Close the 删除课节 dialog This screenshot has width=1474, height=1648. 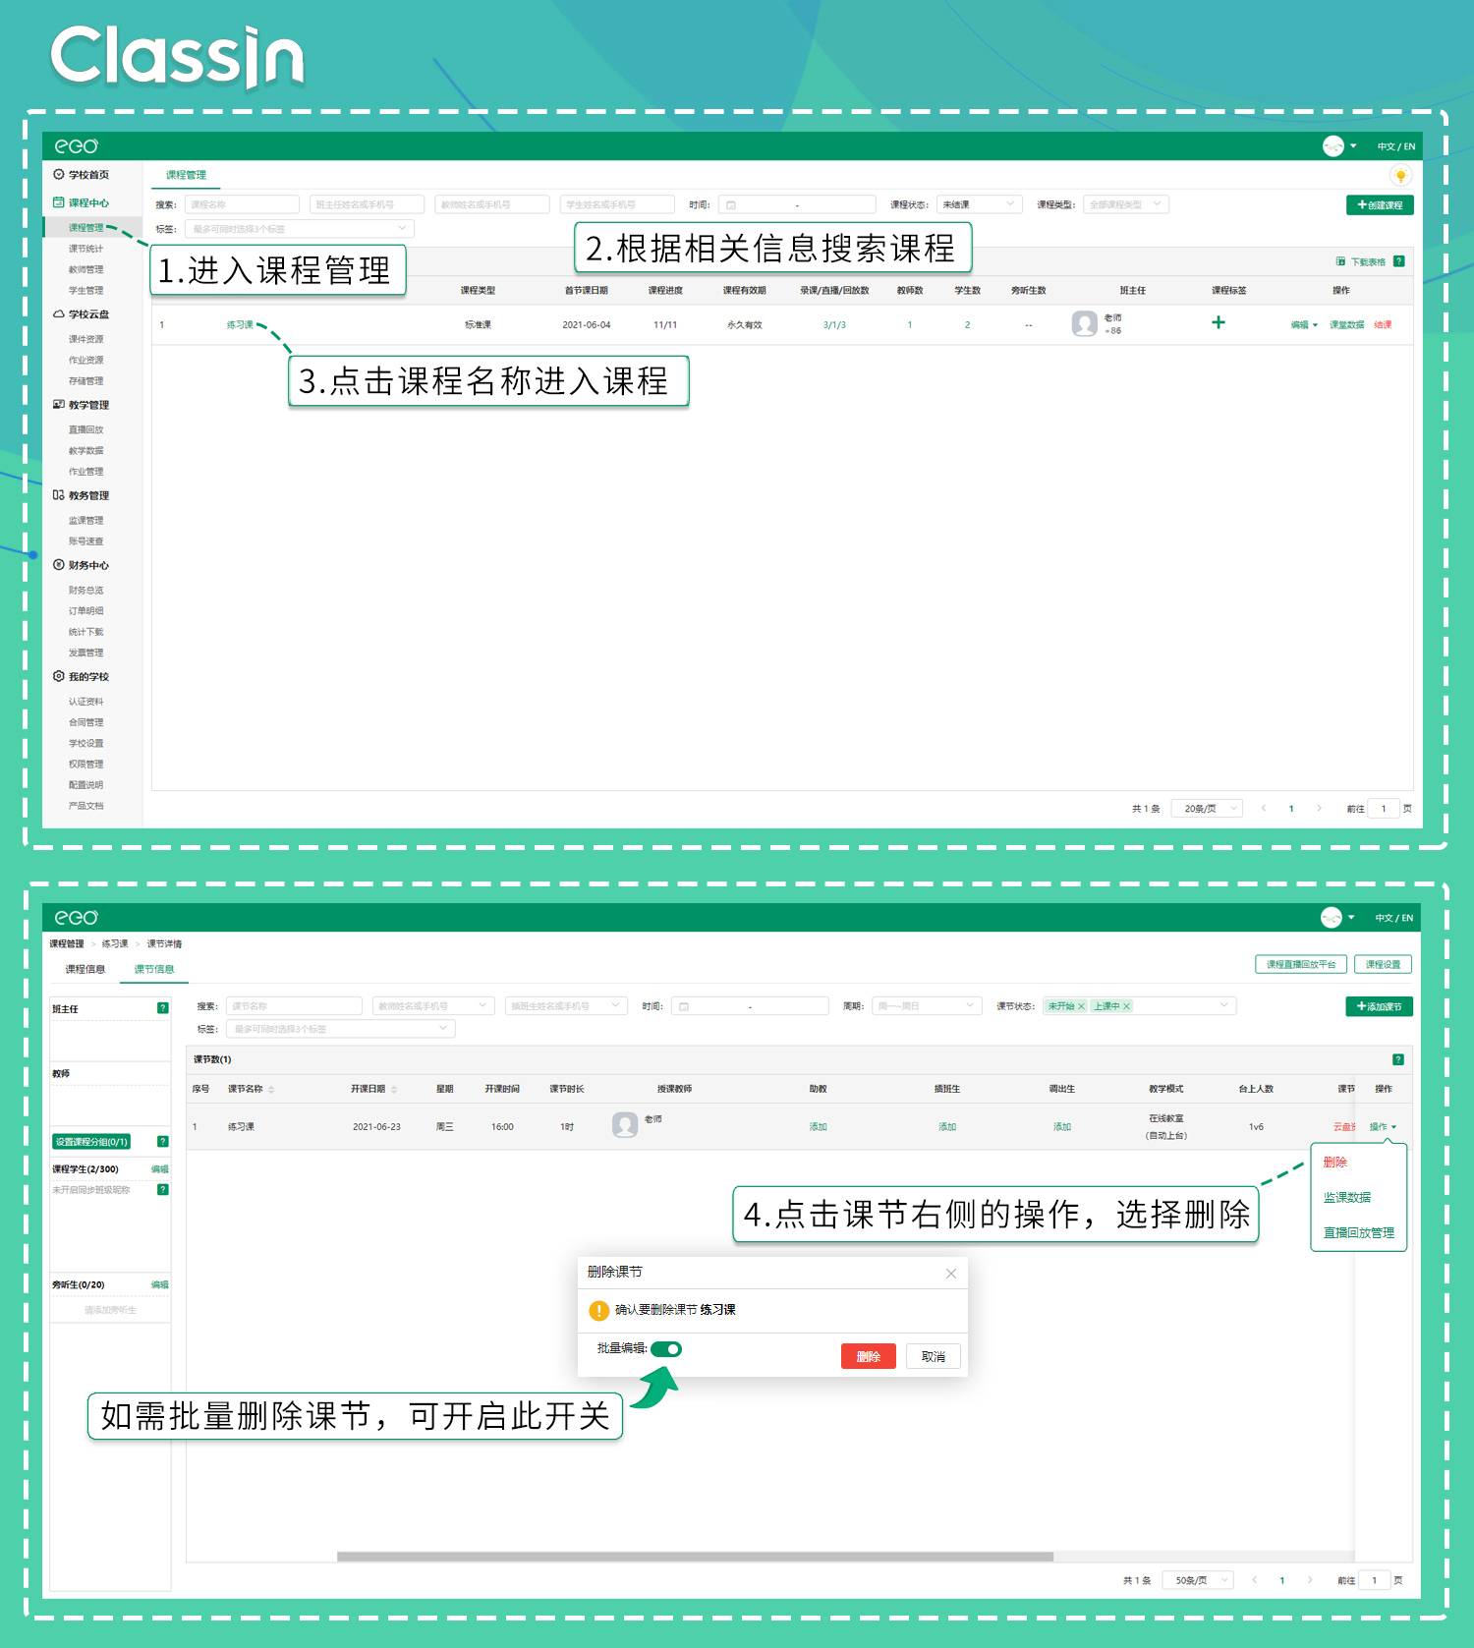pyautogui.click(x=950, y=1274)
